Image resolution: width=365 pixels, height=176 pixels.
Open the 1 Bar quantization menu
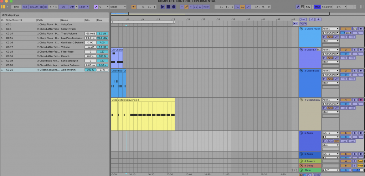(85, 7)
